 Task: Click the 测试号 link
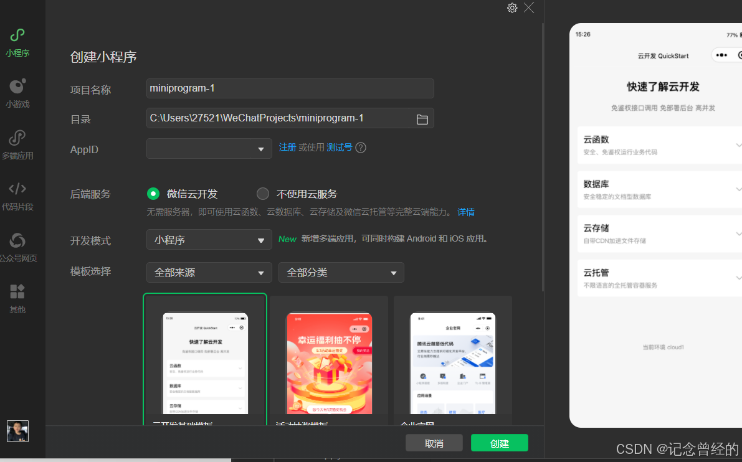click(x=340, y=147)
